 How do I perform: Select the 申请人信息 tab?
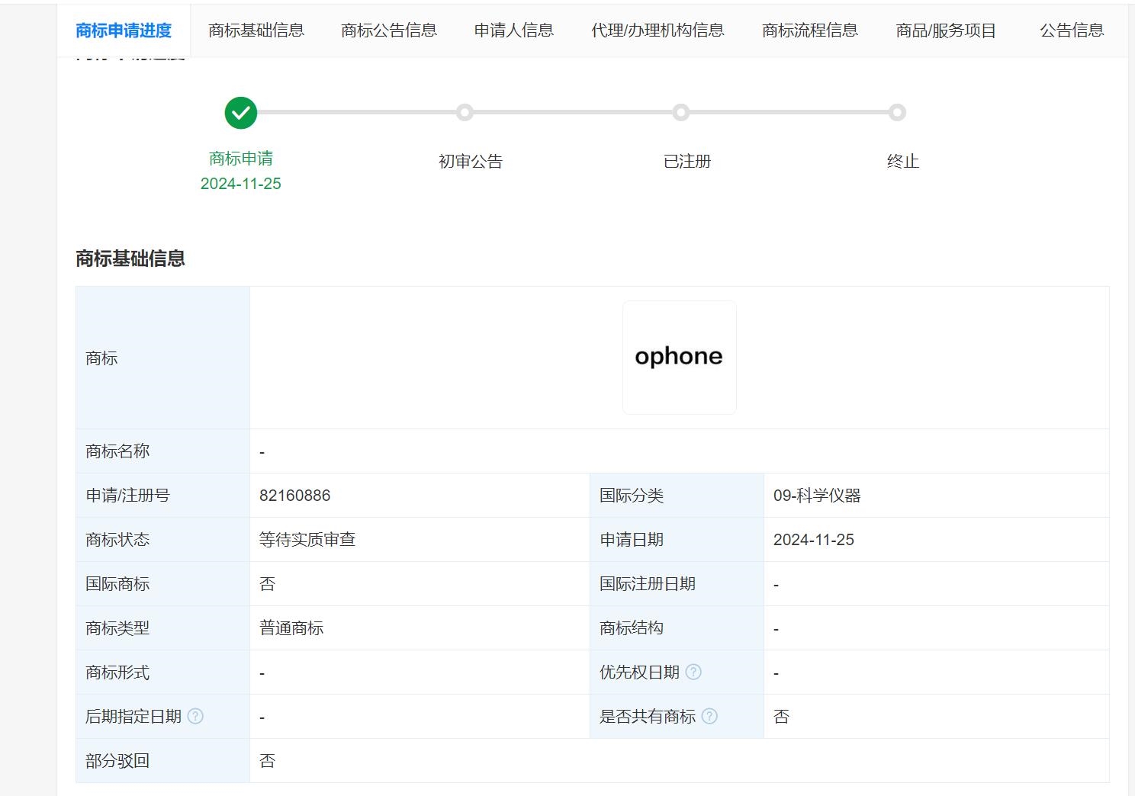pyautogui.click(x=514, y=30)
